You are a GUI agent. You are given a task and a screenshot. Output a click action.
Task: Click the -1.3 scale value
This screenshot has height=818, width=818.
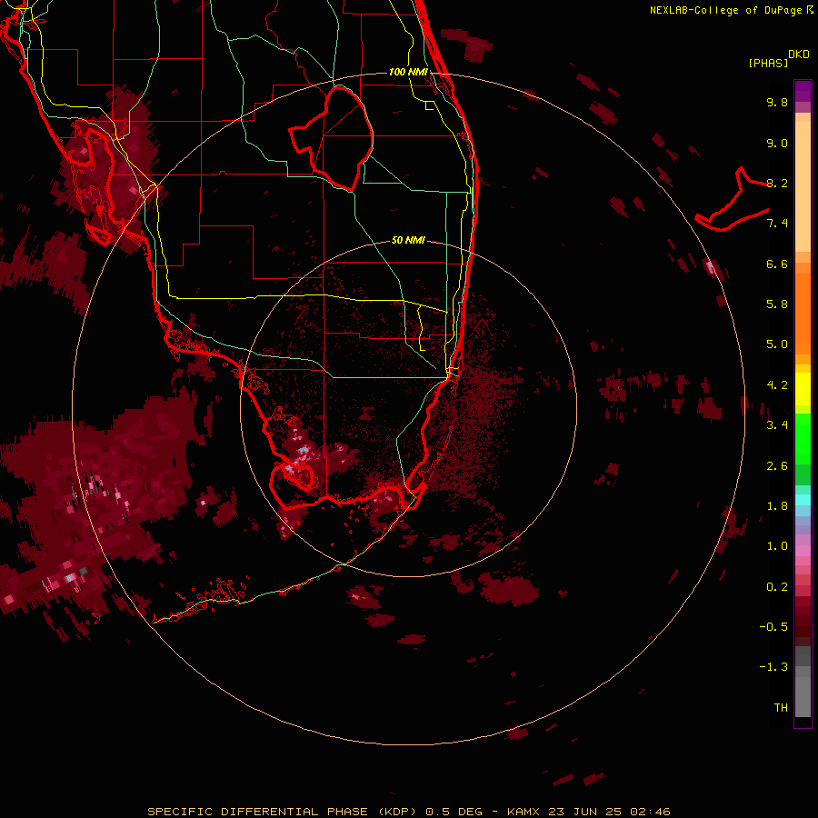coord(773,667)
